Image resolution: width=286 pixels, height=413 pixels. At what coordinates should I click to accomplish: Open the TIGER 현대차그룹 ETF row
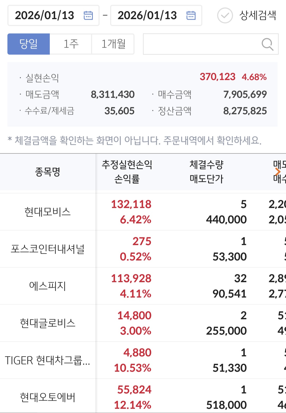tap(48, 360)
